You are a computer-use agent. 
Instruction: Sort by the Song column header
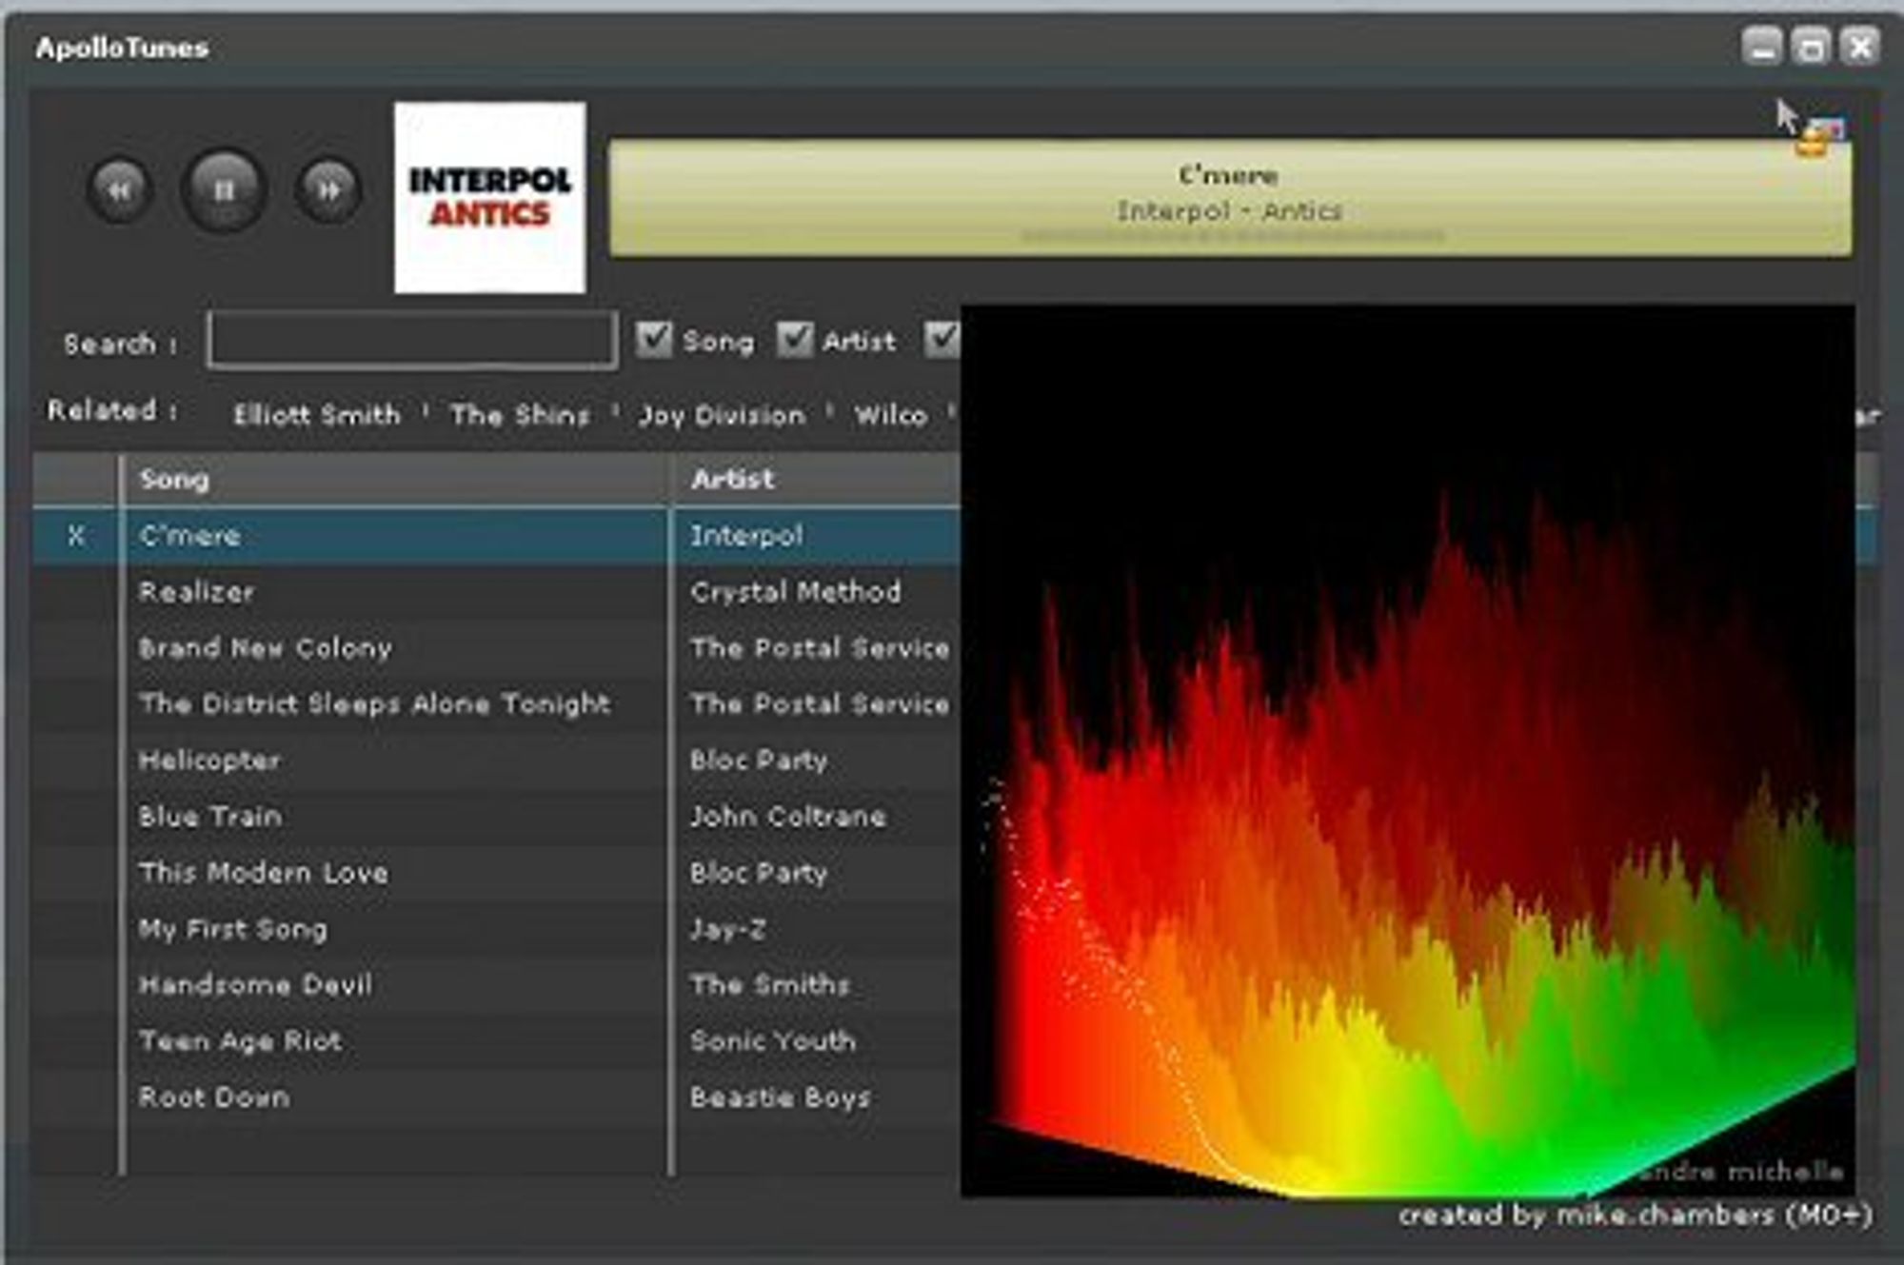(396, 479)
